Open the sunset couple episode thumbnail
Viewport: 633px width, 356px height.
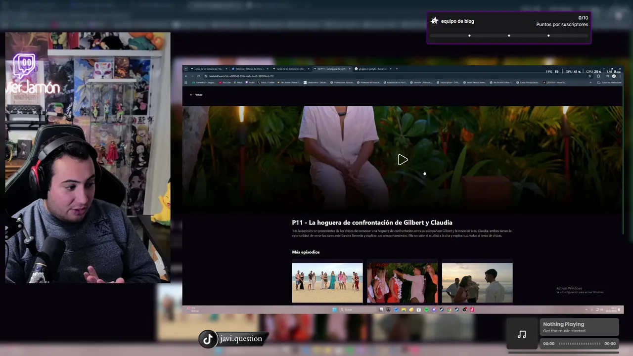(x=477, y=282)
